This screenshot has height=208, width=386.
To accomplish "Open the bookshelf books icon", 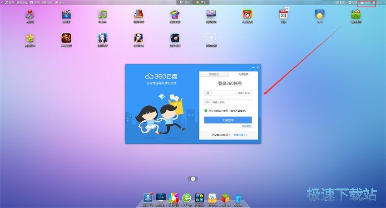I will [139, 14].
